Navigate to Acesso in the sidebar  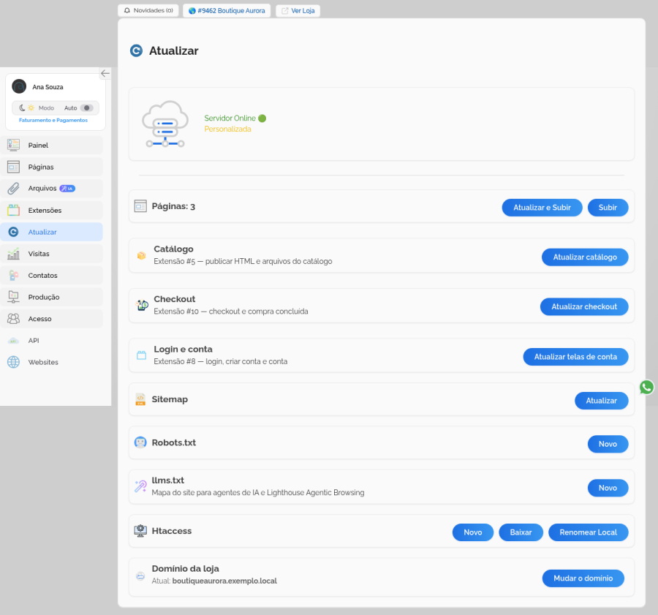[x=52, y=319]
